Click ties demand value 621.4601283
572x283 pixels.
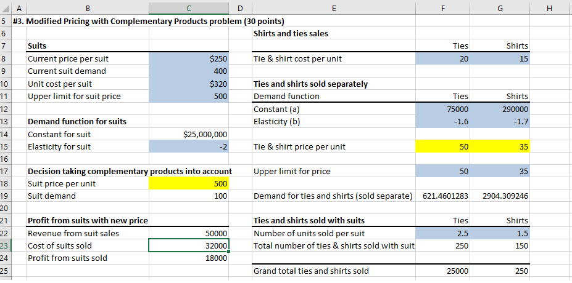(x=443, y=196)
